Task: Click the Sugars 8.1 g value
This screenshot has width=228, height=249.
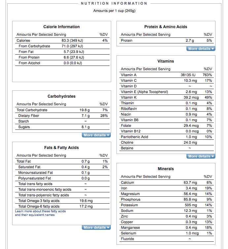Action: coord(85,127)
